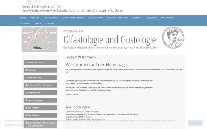Screen dimensions: 207x129
Task: Go to HNO-KONGRESS menu item
Action: pos(51,18)
